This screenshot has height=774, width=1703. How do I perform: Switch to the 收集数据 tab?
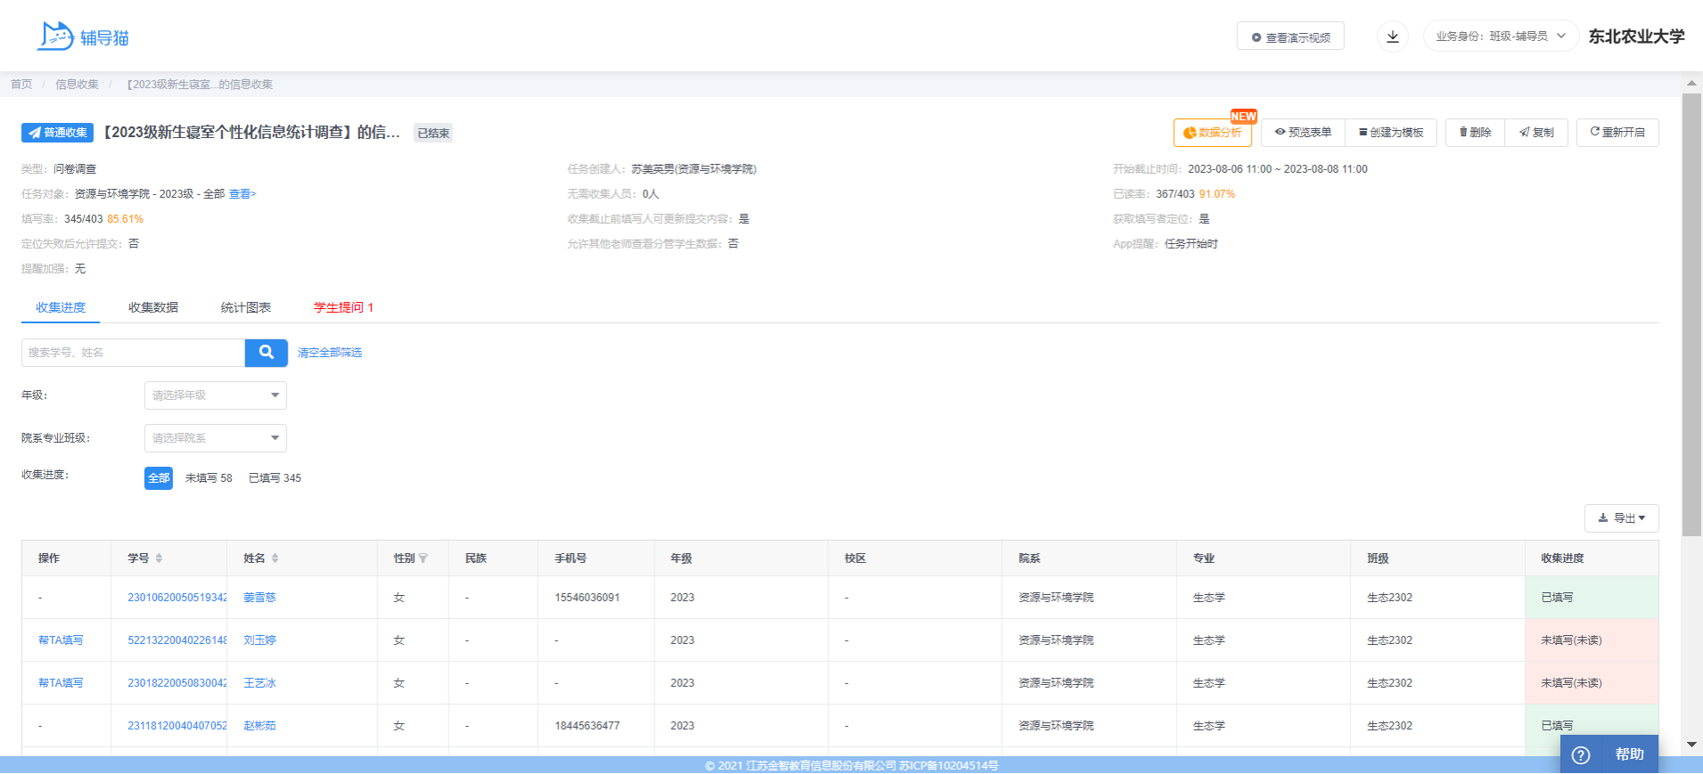[x=153, y=308]
